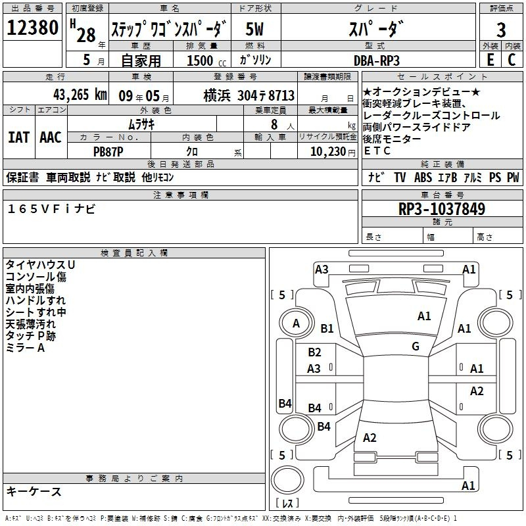Click 車検 date 09年05月
Screen dimensions: 526x526
pos(143,96)
